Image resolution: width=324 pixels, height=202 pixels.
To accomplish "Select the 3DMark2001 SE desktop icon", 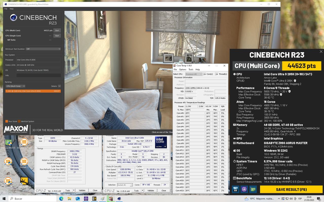I will [x=24, y=182].
